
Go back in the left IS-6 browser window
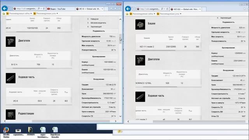click(x=5, y=8)
